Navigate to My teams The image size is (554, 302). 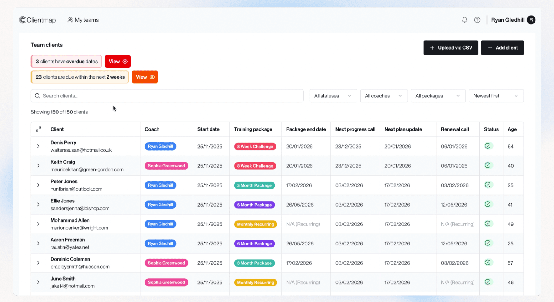coord(83,20)
